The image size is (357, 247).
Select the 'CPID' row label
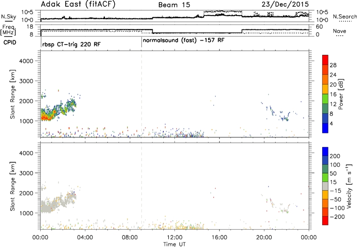[x=10, y=42]
